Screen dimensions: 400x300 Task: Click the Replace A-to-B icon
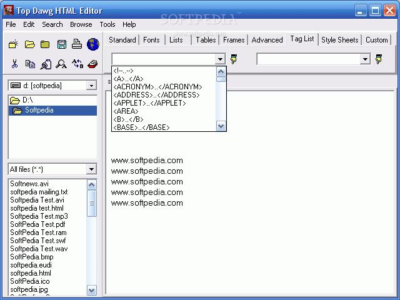[77, 64]
